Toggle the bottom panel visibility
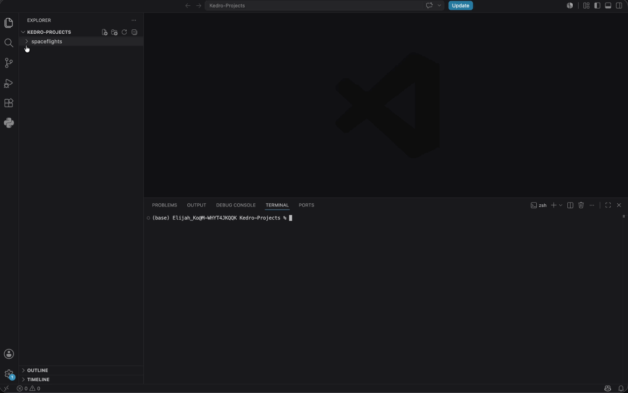 (608, 5)
